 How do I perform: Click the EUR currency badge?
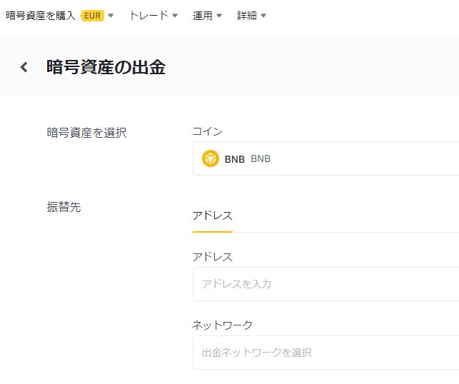[92, 16]
